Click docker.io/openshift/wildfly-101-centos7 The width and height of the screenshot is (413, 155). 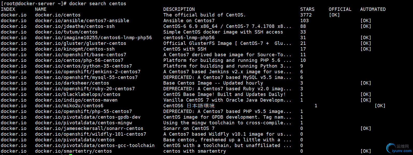point(91,134)
